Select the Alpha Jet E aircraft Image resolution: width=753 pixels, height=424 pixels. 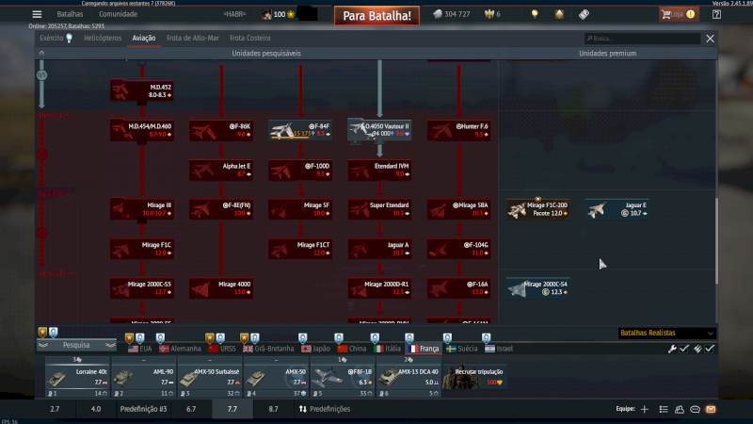click(221, 171)
